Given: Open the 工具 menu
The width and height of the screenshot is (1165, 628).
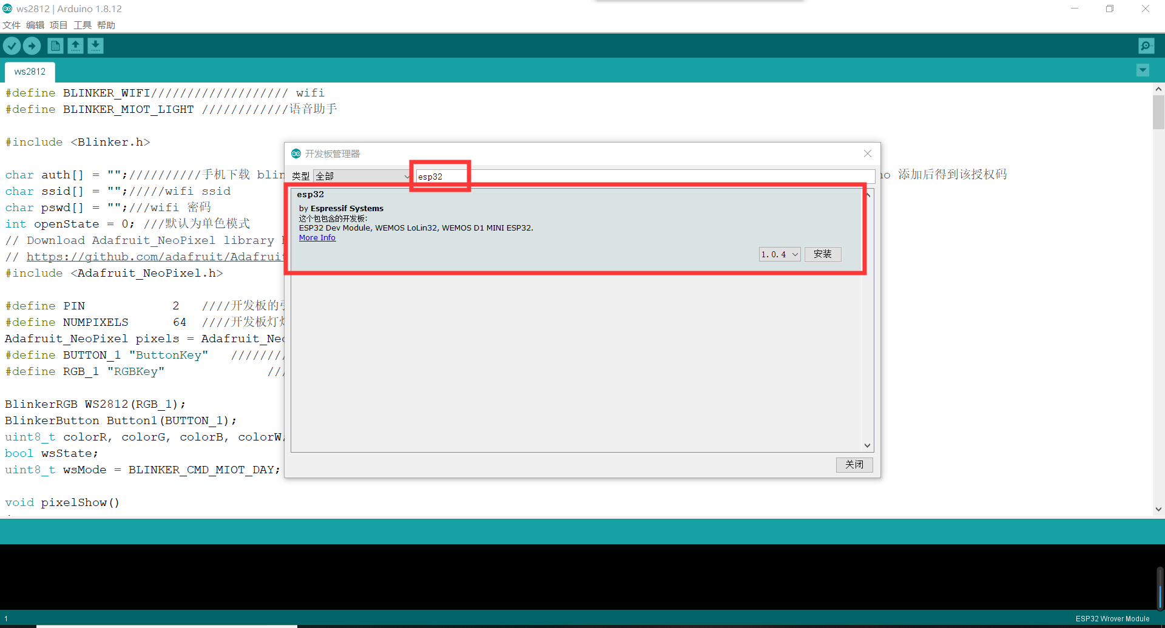Looking at the screenshot, I should point(83,25).
